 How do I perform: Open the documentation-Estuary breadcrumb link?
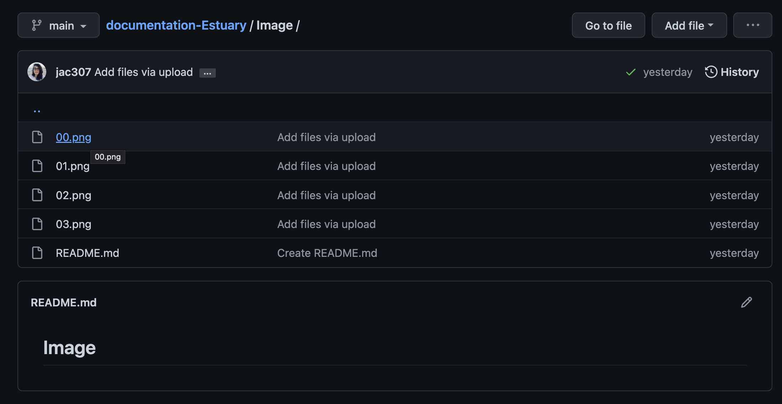pos(176,25)
